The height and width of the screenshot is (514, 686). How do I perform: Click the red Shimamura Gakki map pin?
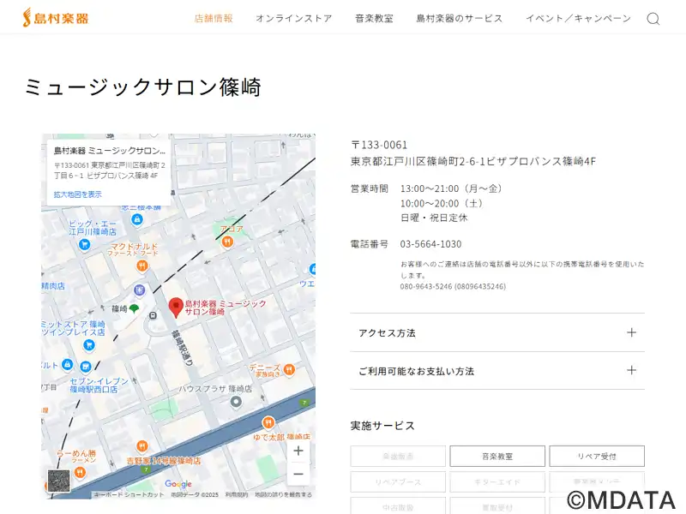pyautogui.click(x=176, y=308)
